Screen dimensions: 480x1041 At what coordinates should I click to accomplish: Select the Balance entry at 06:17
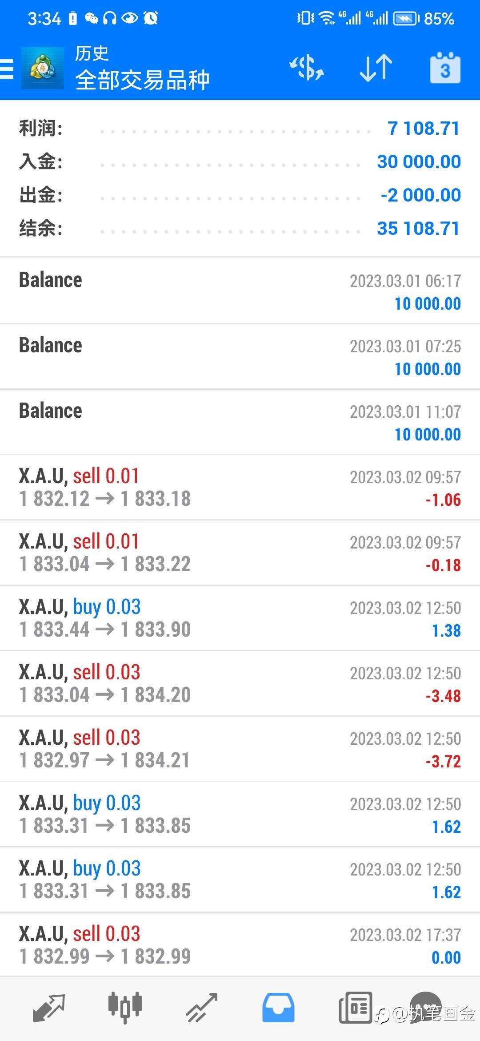240,291
